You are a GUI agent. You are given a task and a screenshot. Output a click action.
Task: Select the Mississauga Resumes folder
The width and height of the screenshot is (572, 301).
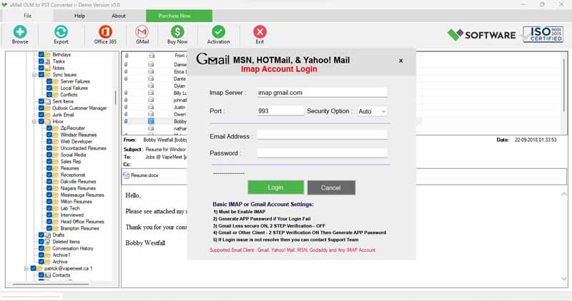(82, 195)
